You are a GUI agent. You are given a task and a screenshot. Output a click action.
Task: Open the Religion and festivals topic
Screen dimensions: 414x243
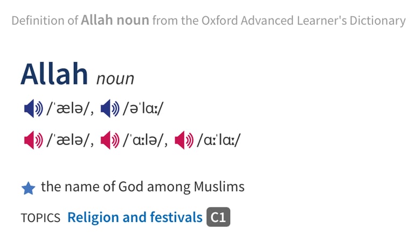pos(135,217)
